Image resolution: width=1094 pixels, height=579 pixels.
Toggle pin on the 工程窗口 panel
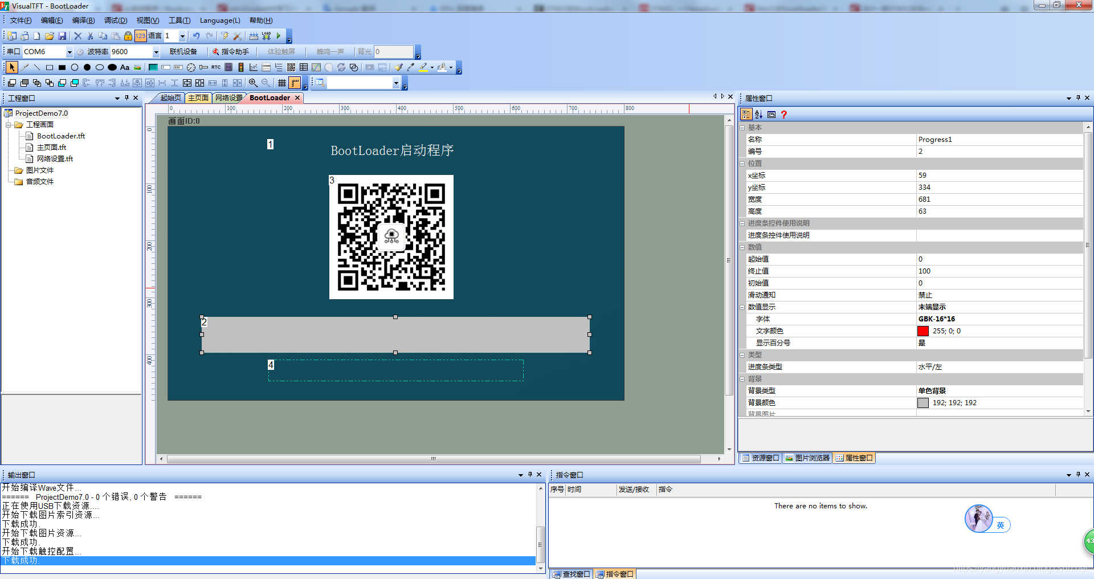tap(126, 98)
